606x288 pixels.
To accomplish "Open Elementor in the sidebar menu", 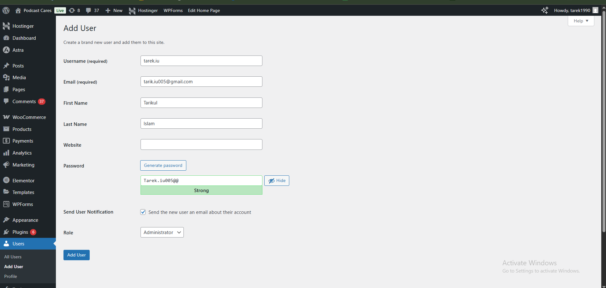I will click(x=23, y=180).
